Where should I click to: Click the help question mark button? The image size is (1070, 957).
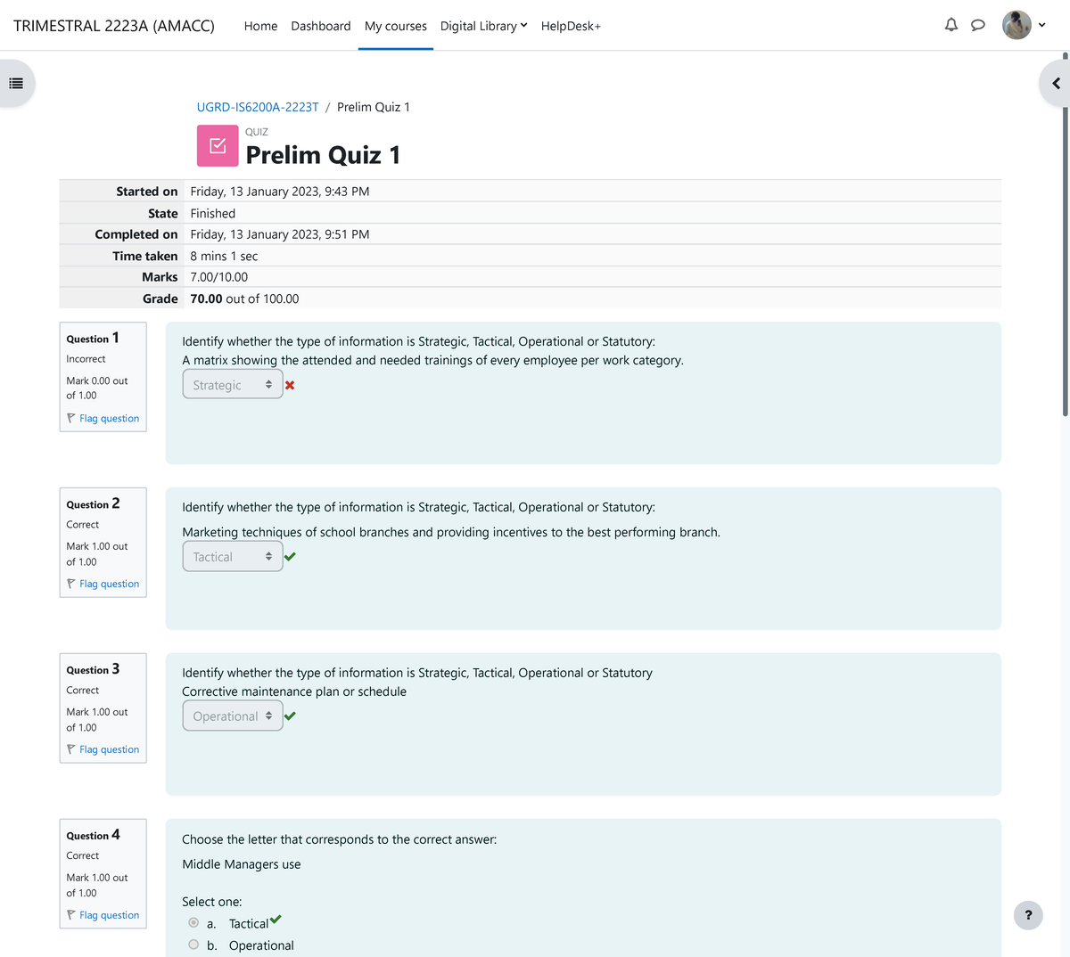[x=1028, y=915]
